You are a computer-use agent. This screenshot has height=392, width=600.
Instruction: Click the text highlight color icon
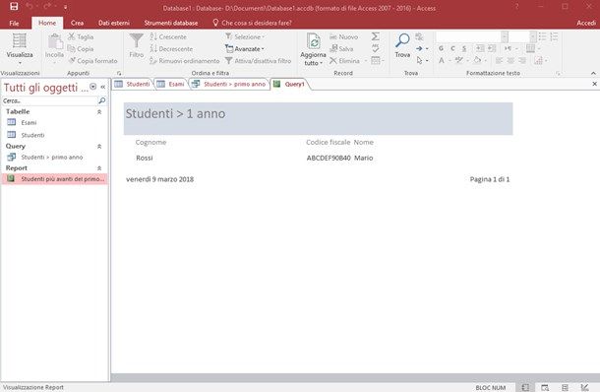(x=459, y=60)
